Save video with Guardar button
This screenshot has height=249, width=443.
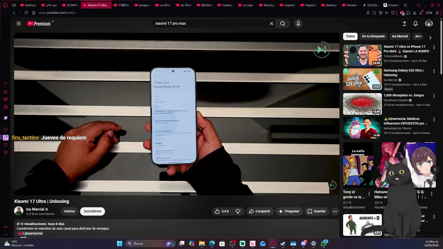pyautogui.click(x=317, y=211)
